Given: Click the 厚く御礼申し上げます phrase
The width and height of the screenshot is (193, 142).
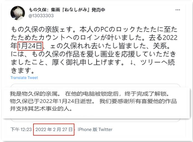Looking at the screenshot, I should (x=88, y=62).
